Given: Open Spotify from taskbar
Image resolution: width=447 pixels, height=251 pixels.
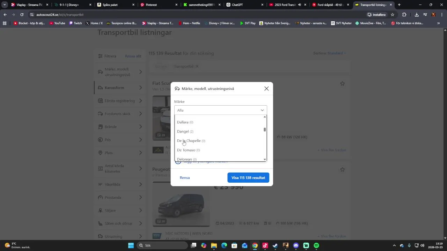Looking at the screenshot, I should [316, 245].
